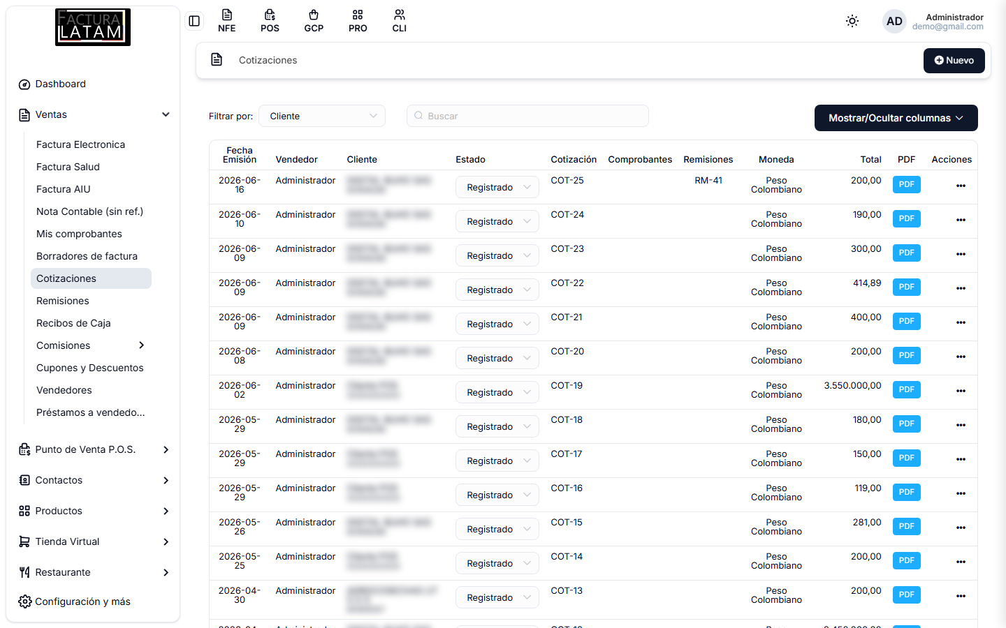Expand the Comisiones submenu
The height and width of the screenshot is (628, 1006).
[91, 345]
